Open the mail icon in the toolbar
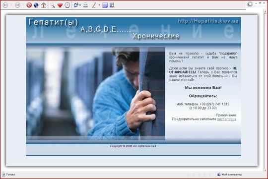Screen dimensions: 268x179 pyautogui.click(x=76, y=5)
